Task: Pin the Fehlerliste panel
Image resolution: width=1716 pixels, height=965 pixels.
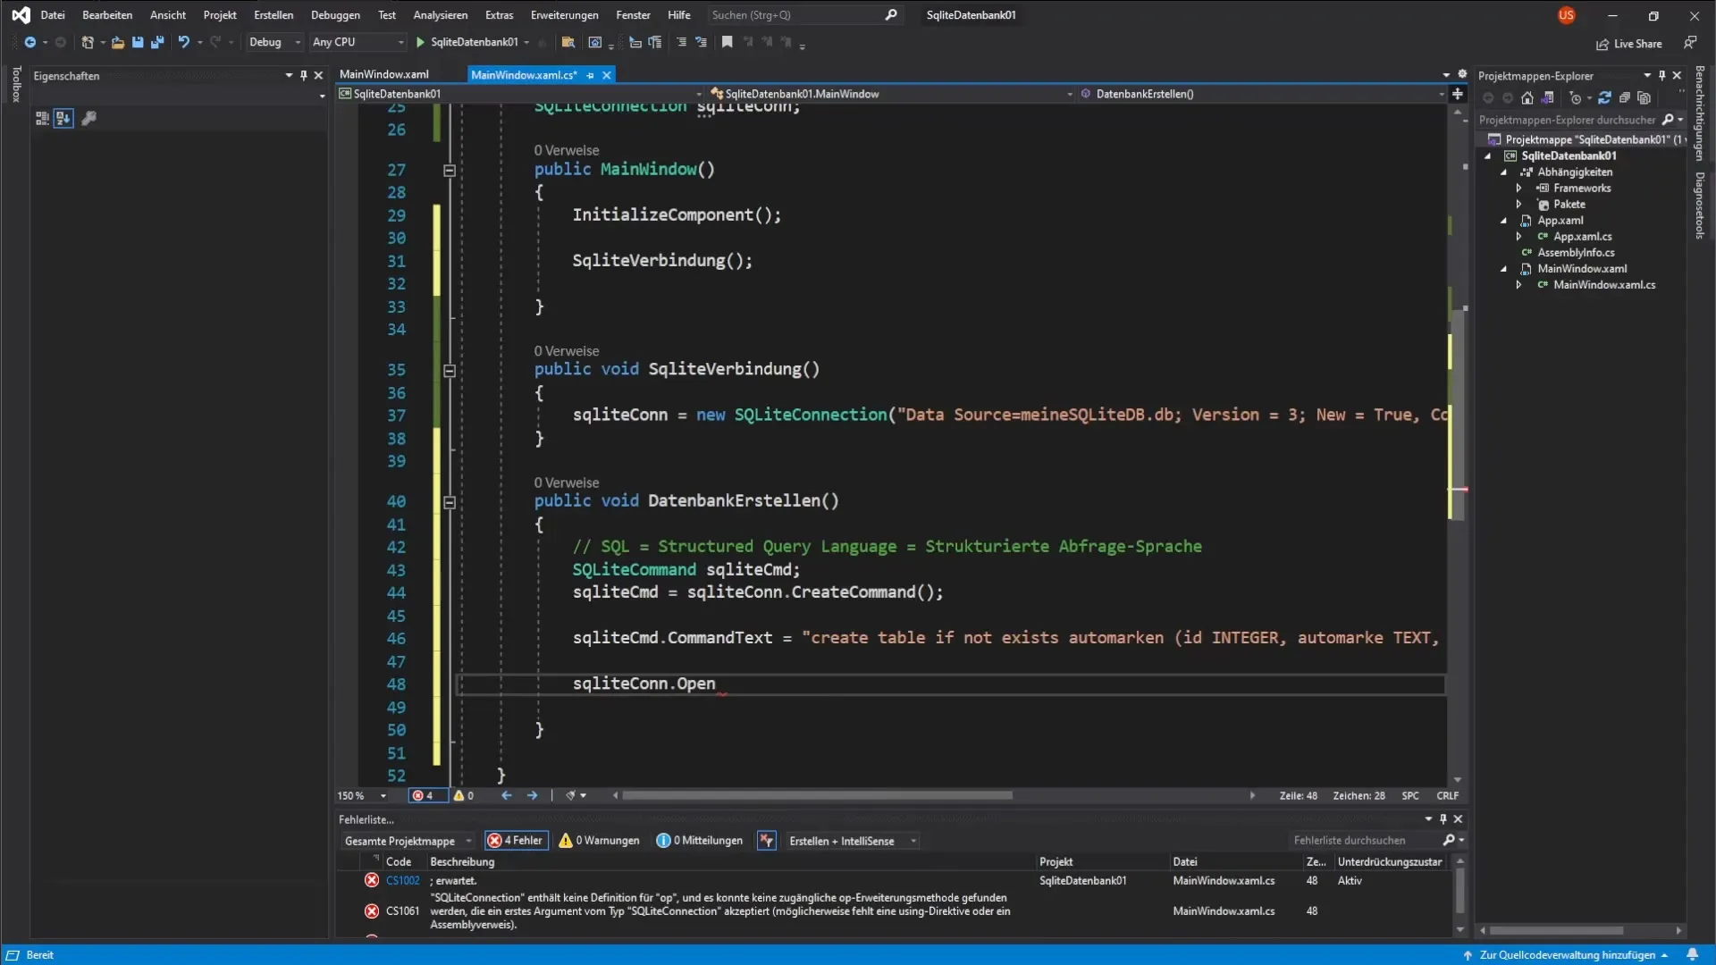Action: (1443, 819)
